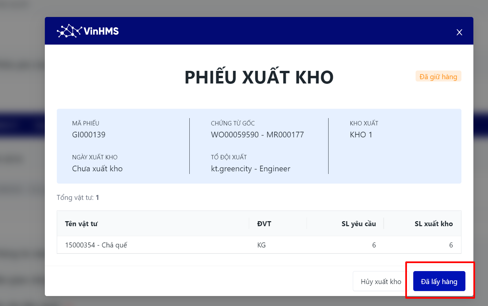
Task: Click the 'KHO 1' warehouse value
Action: [361, 135]
